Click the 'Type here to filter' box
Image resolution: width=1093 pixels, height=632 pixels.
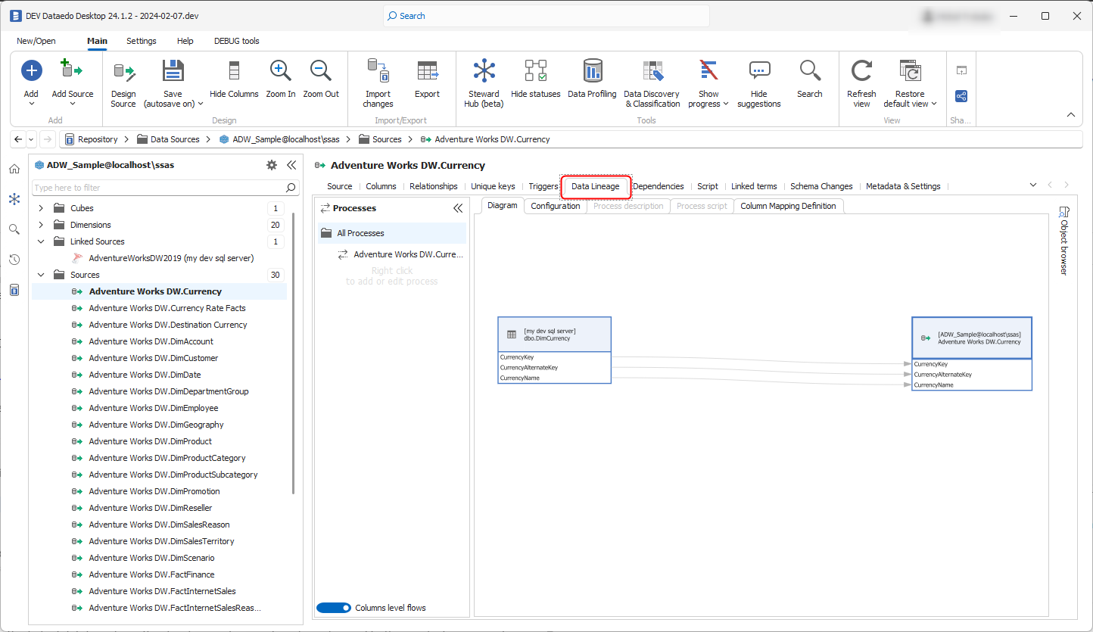pos(157,188)
